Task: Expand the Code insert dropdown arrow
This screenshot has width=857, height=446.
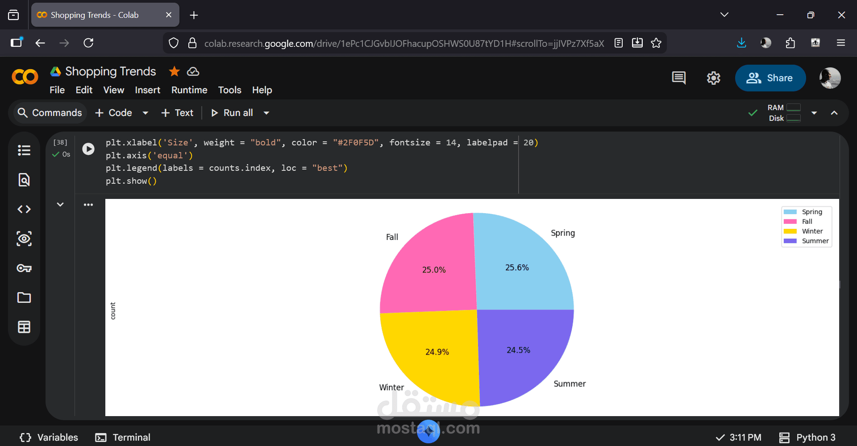Action: click(x=145, y=113)
